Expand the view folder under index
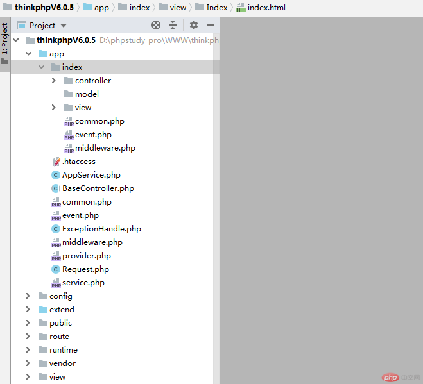423x384 pixels. (54, 108)
